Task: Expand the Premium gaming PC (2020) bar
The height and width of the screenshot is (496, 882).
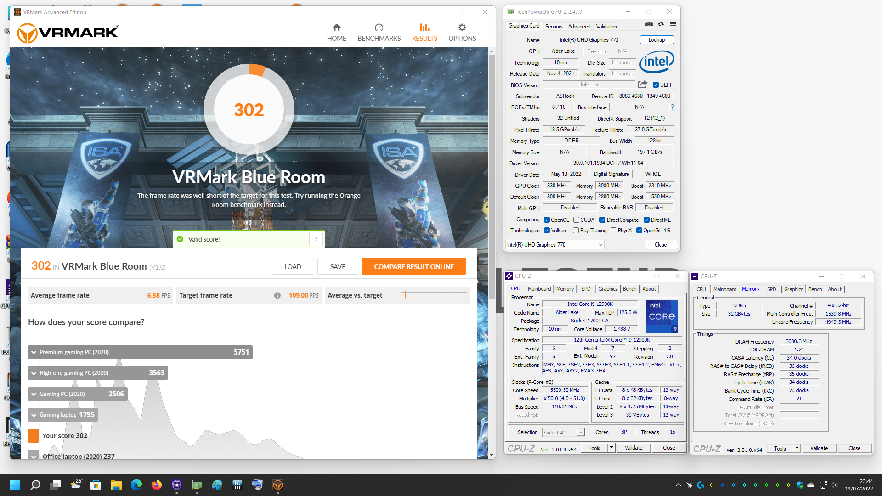Action: point(140,352)
